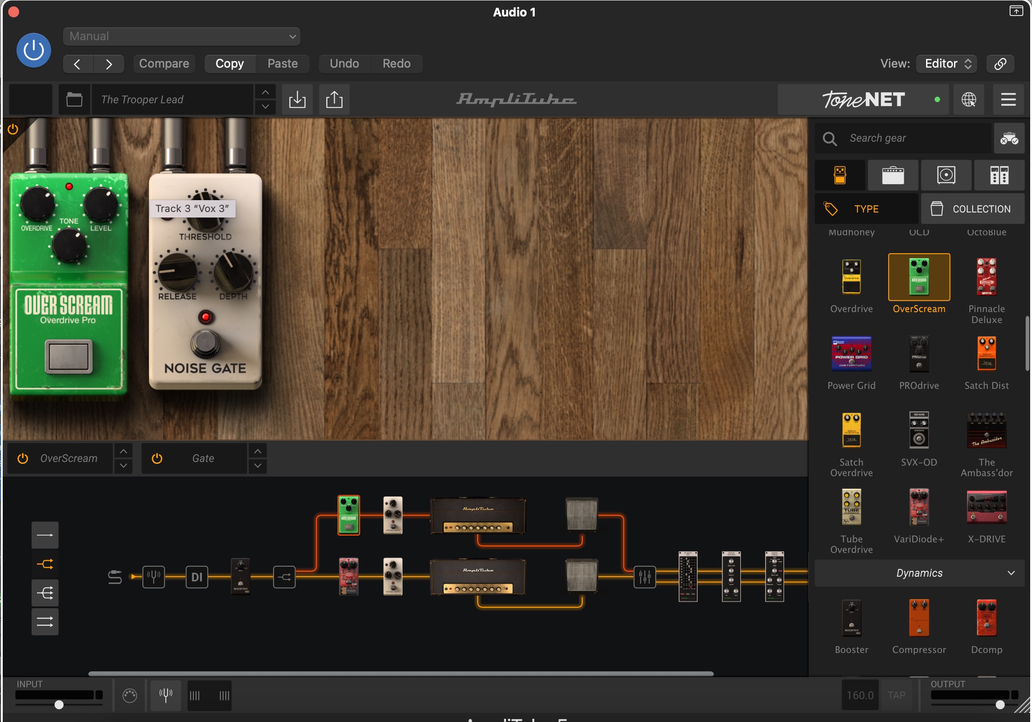1032x722 pixels.
Task: Open the Manual preset dropdown
Action: (182, 37)
